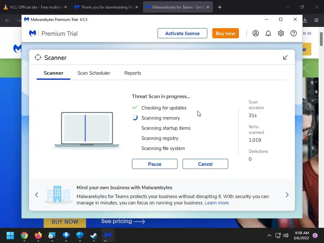Open the download arrow app in taskbar
The width and height of the screenshot is (324, 243).
(66, 235)
